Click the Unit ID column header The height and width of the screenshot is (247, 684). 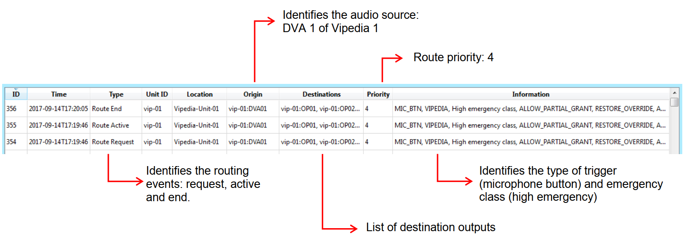click(x=157, y=94)
